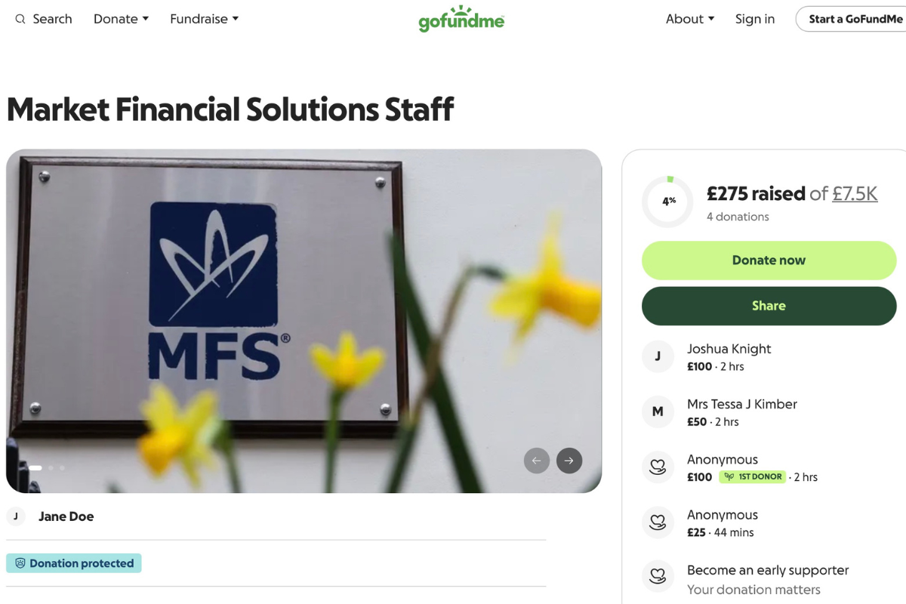
Task: Click the Donate now button
Action: pyautogui.click(x=769, y=260)
